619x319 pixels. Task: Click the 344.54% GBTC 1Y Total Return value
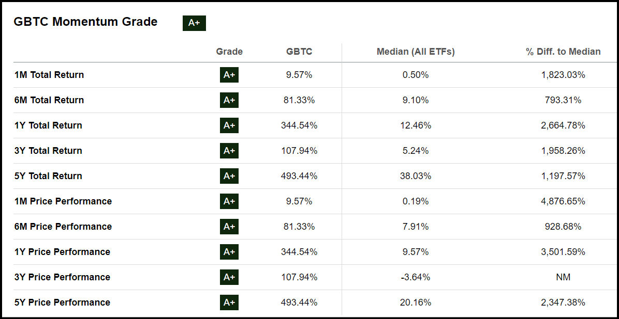pyautogui.click(x=299, y=125)
